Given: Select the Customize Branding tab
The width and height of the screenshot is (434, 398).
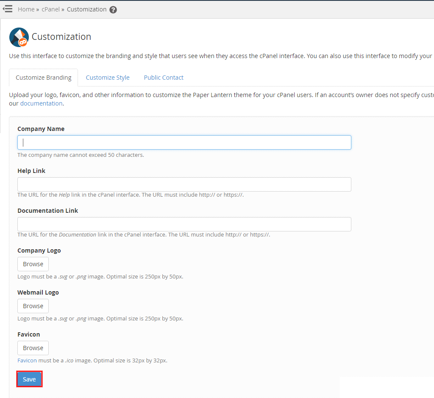Looking at the screenshot, I should tap(43, 78).
